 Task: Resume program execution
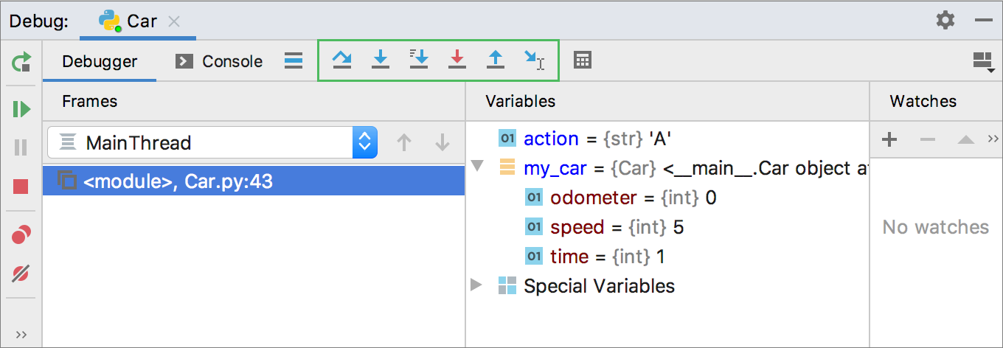click(x=21, y=110)
